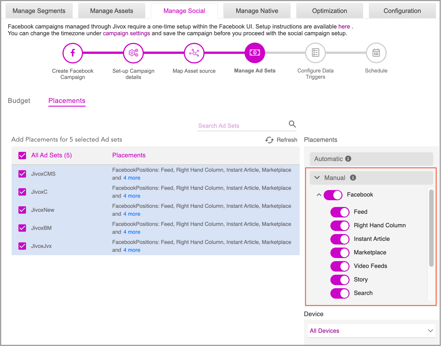Click the placements panel vertical scrollbar
The height and width of the screenshot is (346, 441).
click(431, 228)
